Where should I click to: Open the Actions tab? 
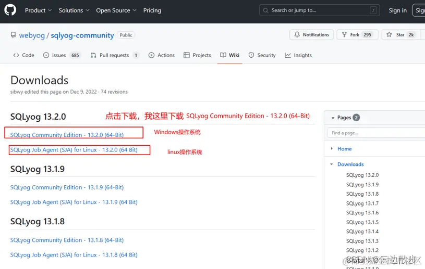pyautogui.click(x=162, y=55)
